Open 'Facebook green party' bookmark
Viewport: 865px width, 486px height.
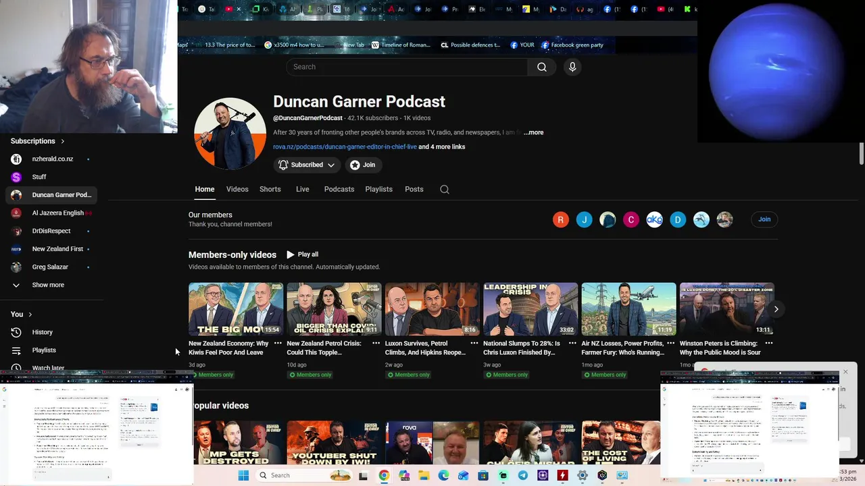[572, 45]
